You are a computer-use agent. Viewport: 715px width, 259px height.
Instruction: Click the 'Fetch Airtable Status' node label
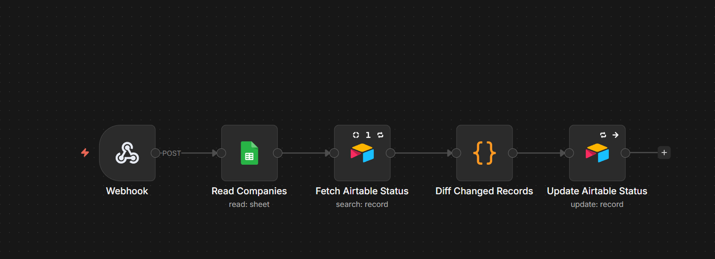tap(362, 191)
